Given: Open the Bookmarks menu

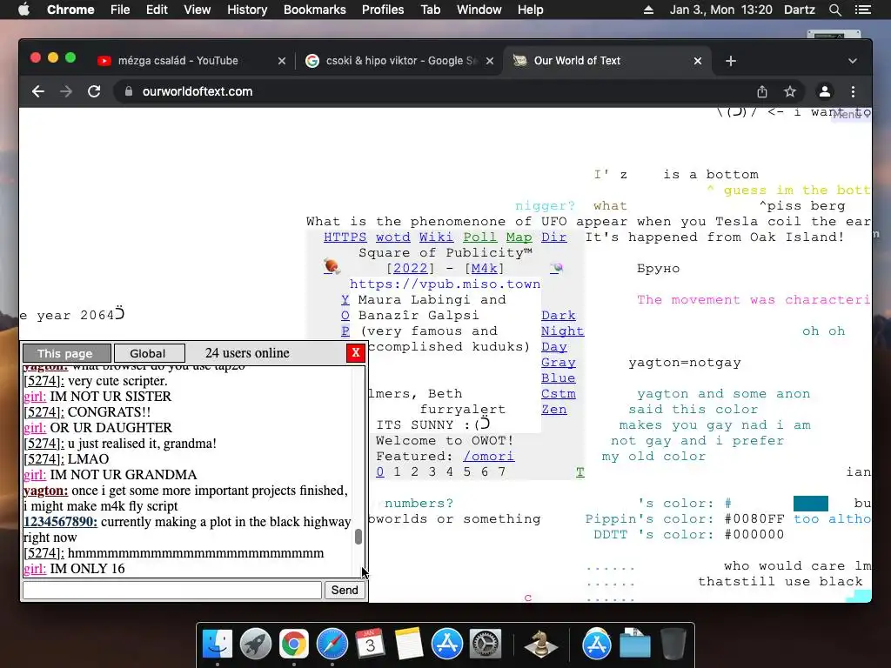Looking at the screenshot, I should pyautogui.click(x=315, y=10).
